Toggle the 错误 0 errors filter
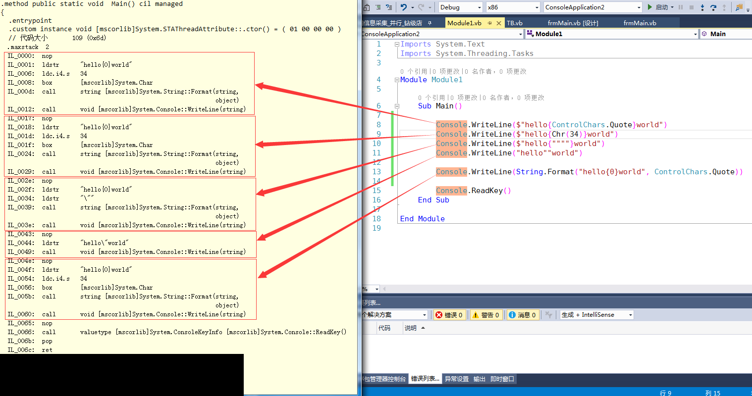The width and height of the screenshot is (752, 396). pos(449,315)
